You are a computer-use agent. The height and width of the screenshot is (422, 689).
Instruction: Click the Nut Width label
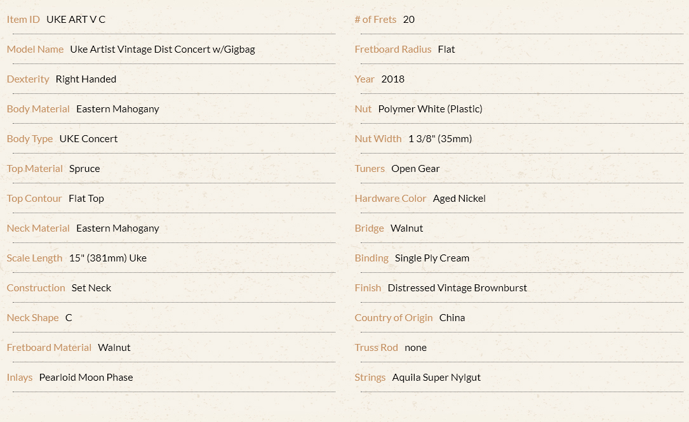point(378,139)
